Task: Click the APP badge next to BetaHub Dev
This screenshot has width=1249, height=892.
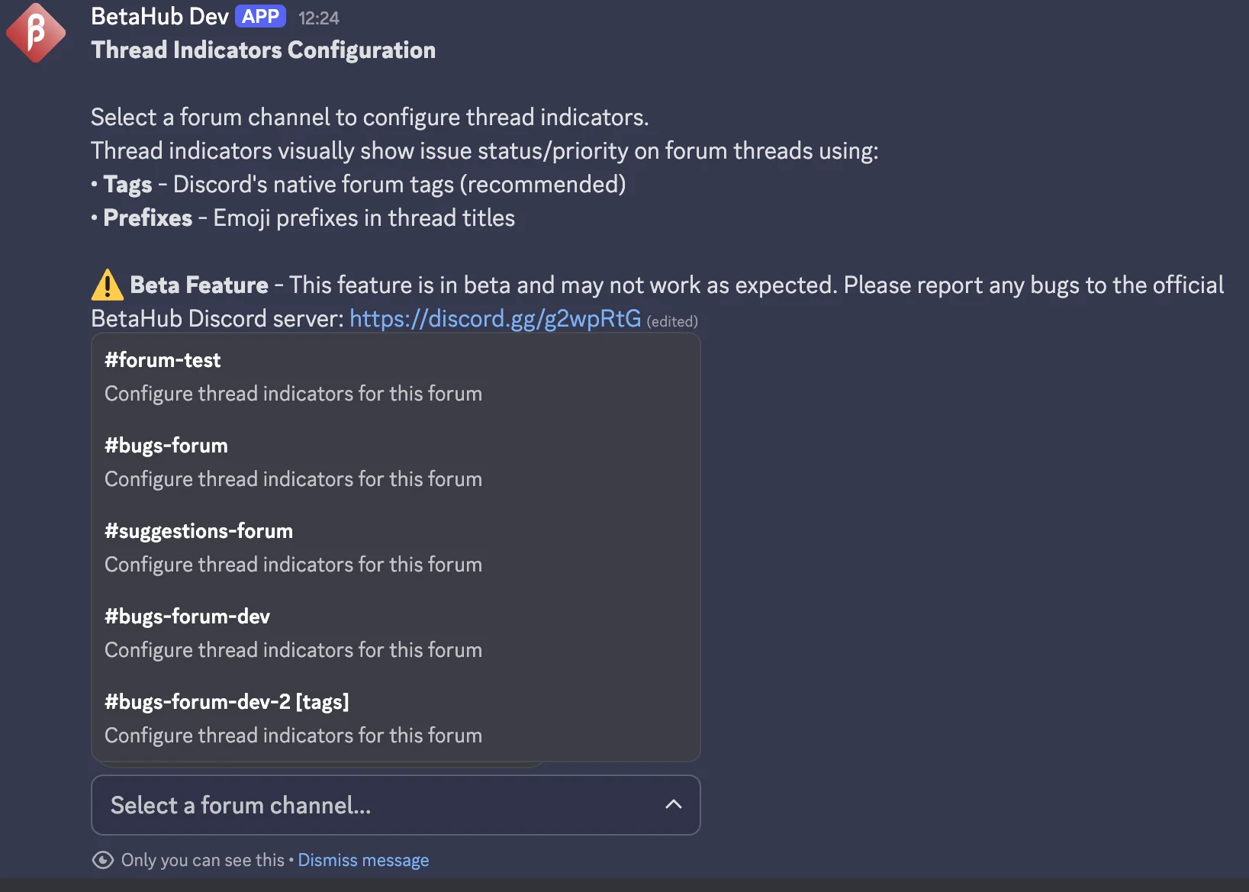Action: click(259, 15)
